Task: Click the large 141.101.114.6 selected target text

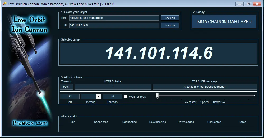Action: pos(159,53)
